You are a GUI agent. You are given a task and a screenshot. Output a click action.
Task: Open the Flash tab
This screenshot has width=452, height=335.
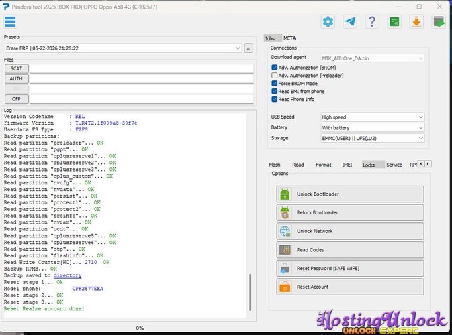(x=275, y=165)
